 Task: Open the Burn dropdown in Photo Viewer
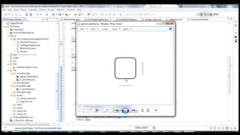116,29
